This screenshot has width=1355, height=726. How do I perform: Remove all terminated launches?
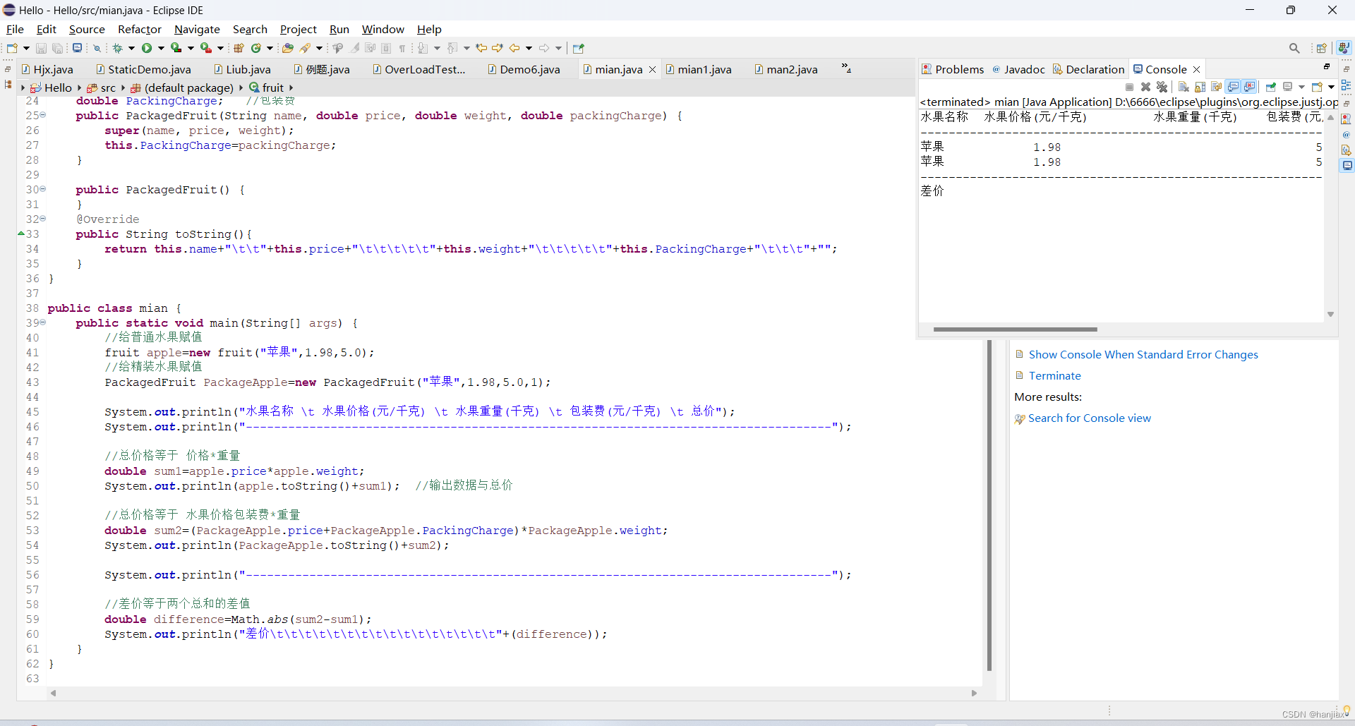tap(1162, 87)
